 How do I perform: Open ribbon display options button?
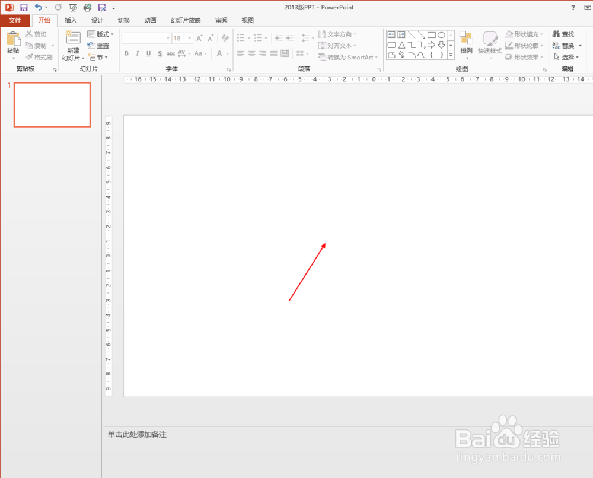click(587, 7)
